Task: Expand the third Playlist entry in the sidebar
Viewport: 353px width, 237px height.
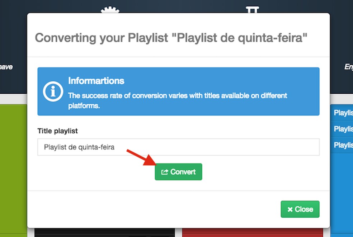Action: tap(343, 145)
